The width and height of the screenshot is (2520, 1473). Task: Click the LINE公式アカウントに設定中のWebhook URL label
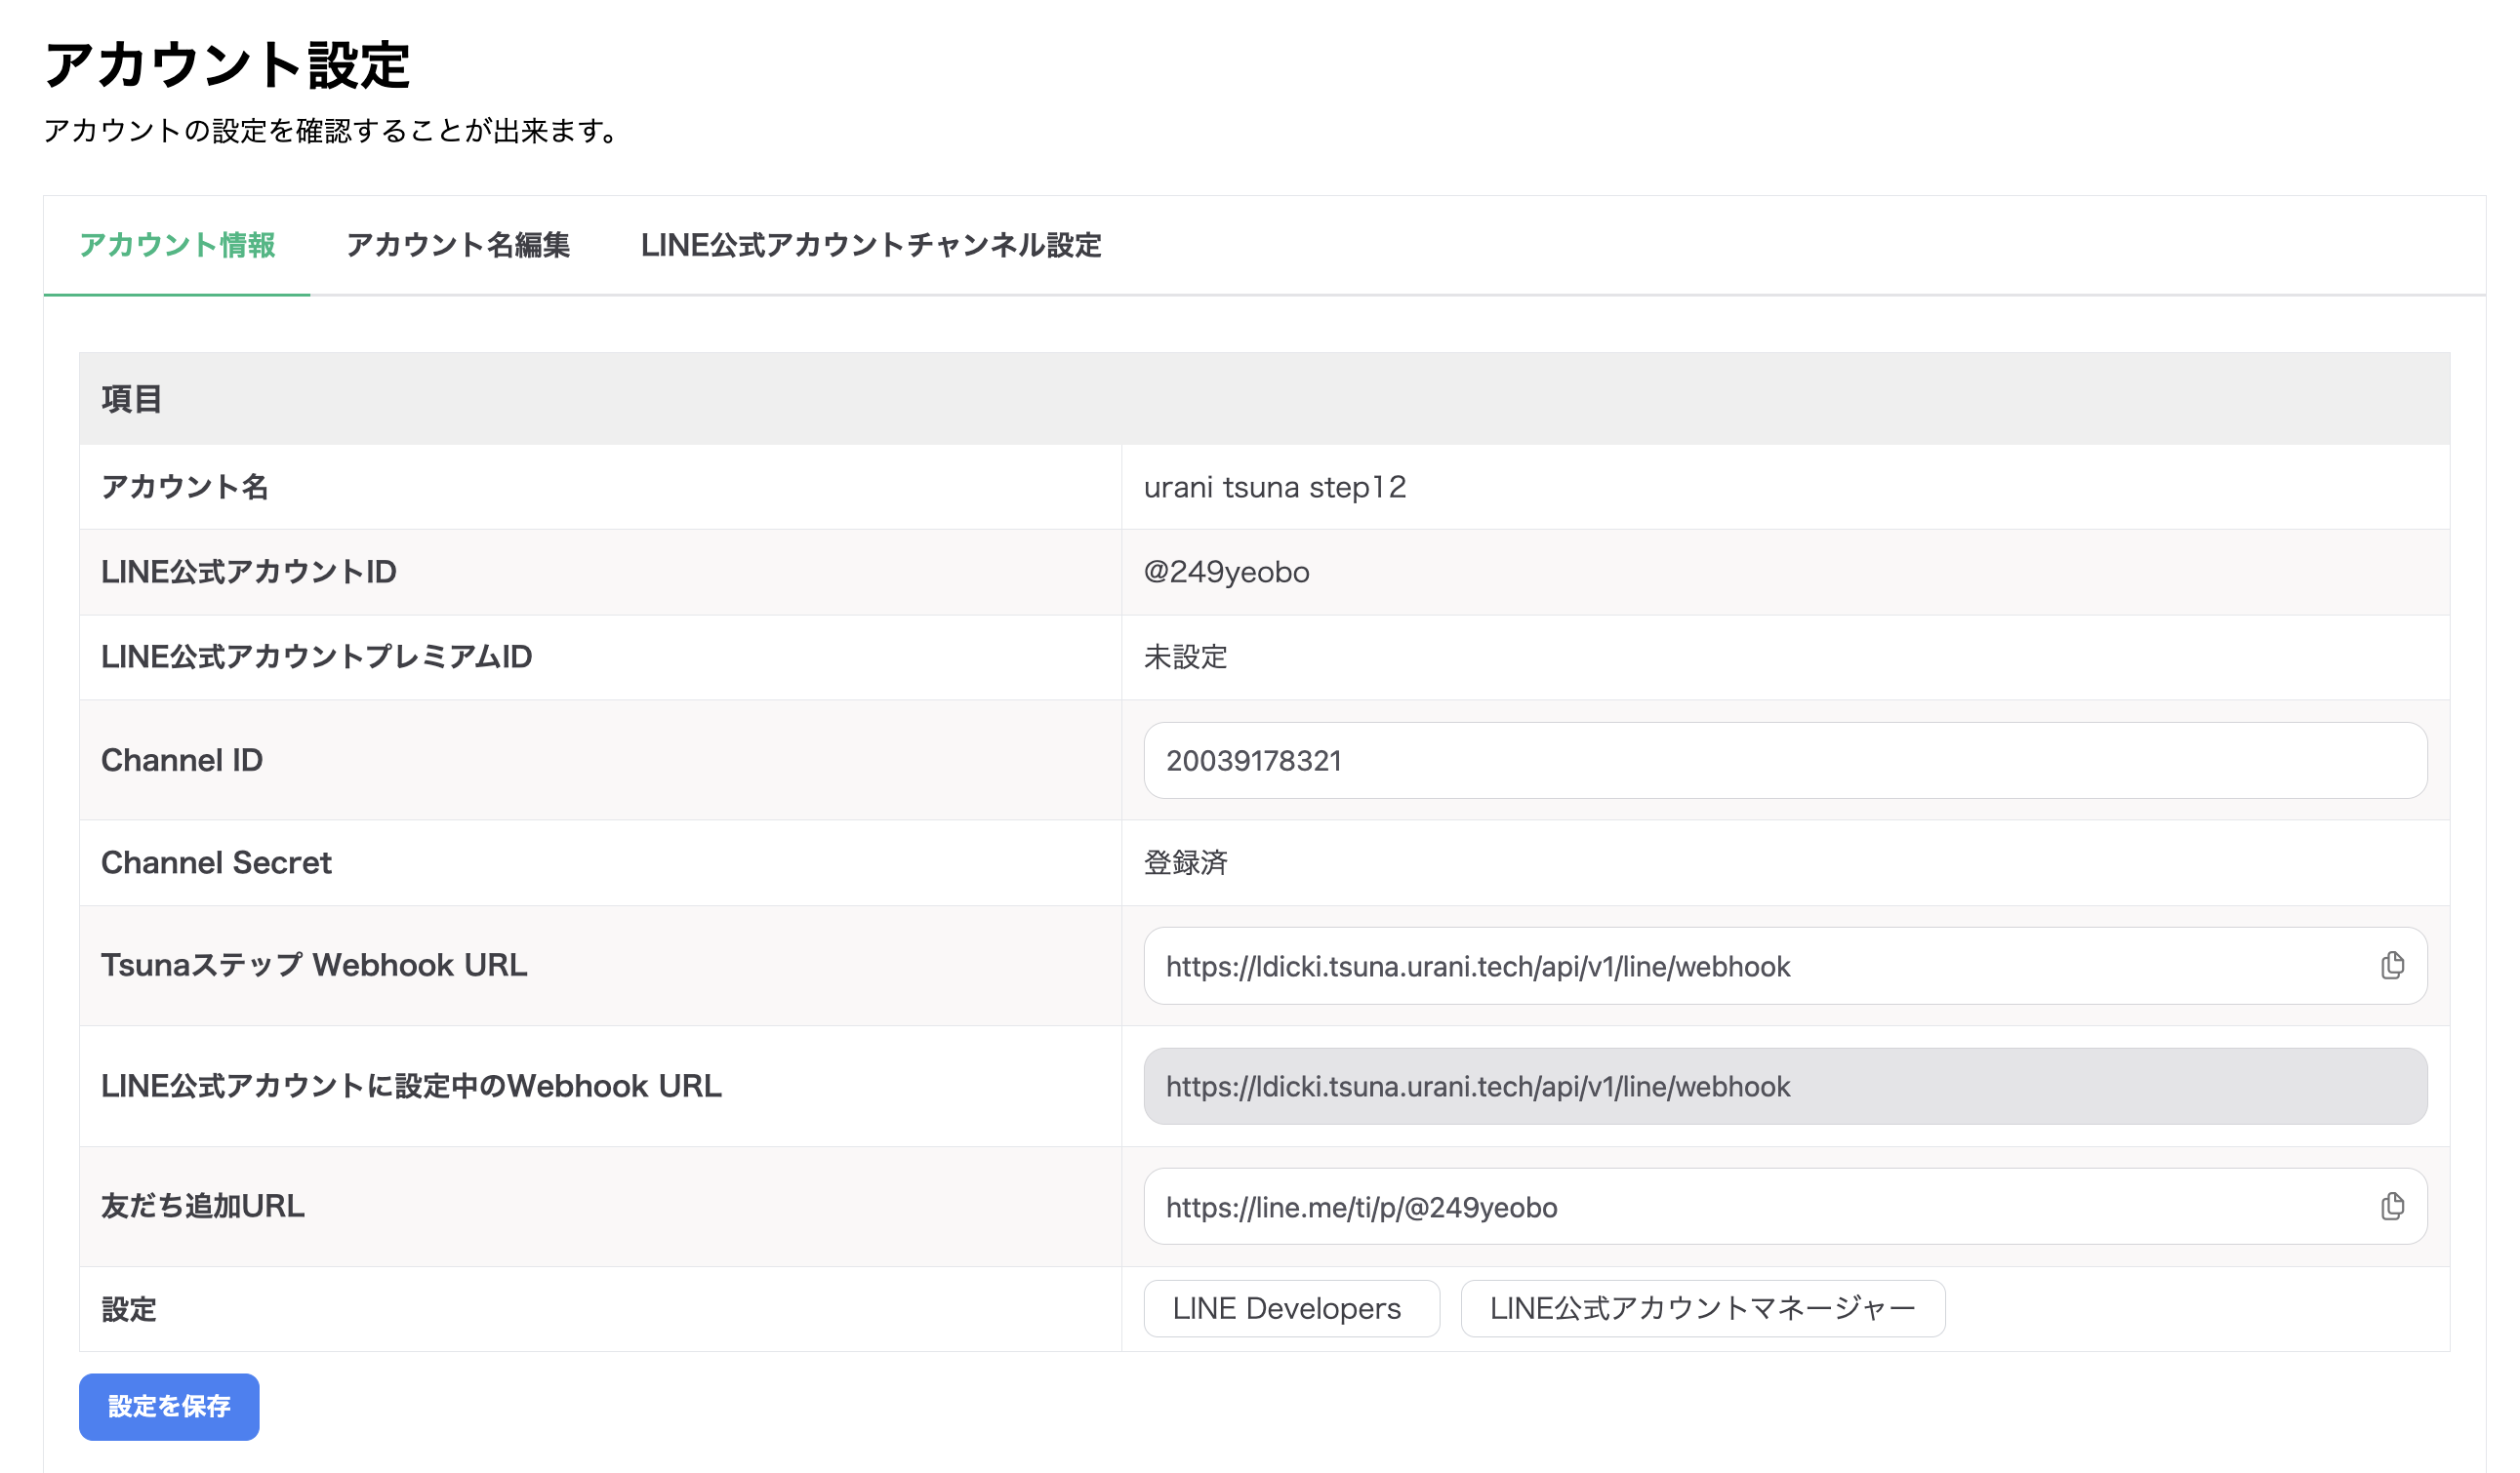411,1087
